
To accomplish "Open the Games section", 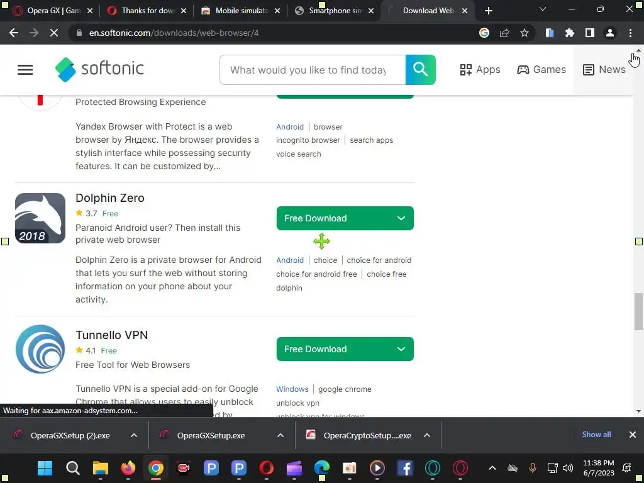I will [541, 69].
